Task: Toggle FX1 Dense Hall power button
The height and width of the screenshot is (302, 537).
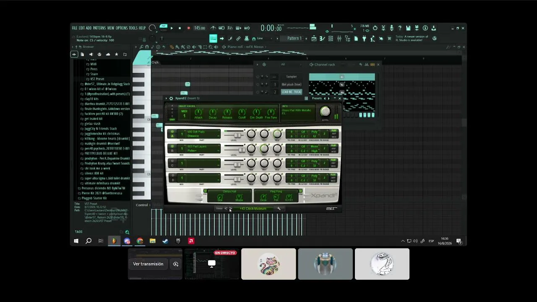Action: pyautogui.click(x=205, y=191)
